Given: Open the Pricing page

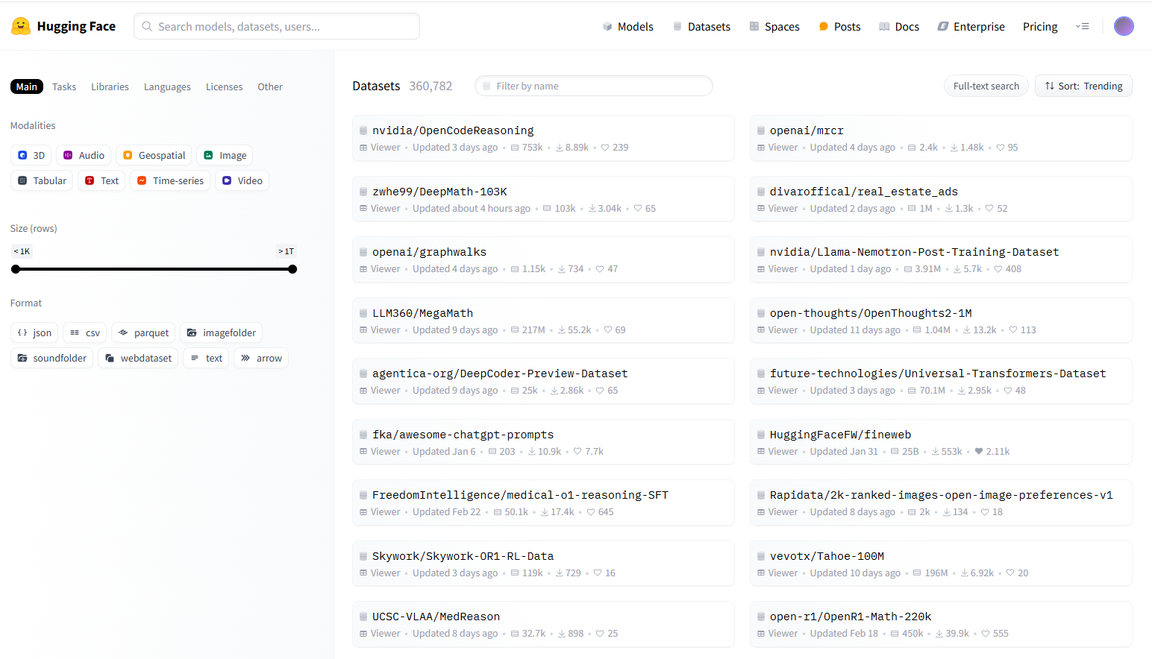Looking at the screenshot, I should 1040,26.
